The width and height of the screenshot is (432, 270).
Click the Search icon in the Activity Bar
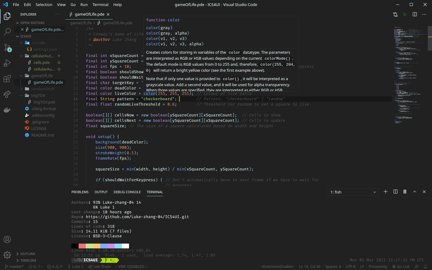tap(7, 32)
